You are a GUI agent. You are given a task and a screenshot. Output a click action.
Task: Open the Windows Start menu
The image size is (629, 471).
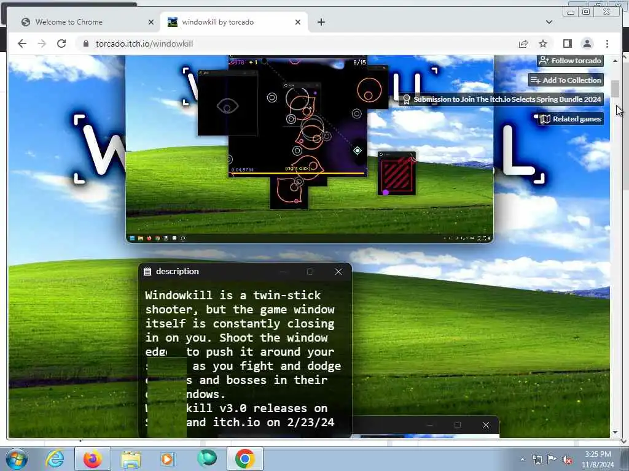[x=17, y=459]
